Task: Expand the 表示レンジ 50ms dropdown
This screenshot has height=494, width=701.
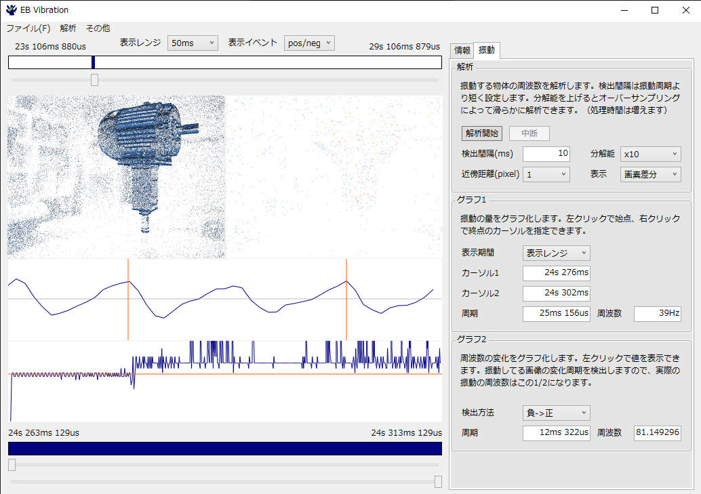Action: pos(193,43)
